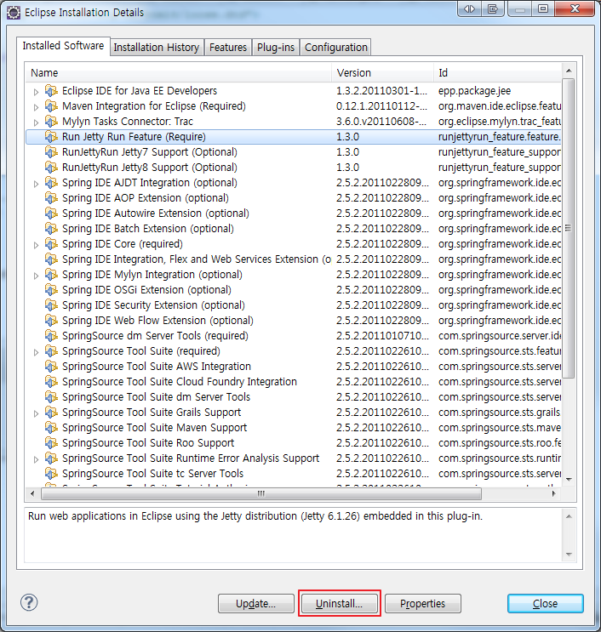Expand the SpringSource Tool Suite (required) node
The width and height of the screenshot is (601, 632).
pyautogui.click(x=36, y=352)
